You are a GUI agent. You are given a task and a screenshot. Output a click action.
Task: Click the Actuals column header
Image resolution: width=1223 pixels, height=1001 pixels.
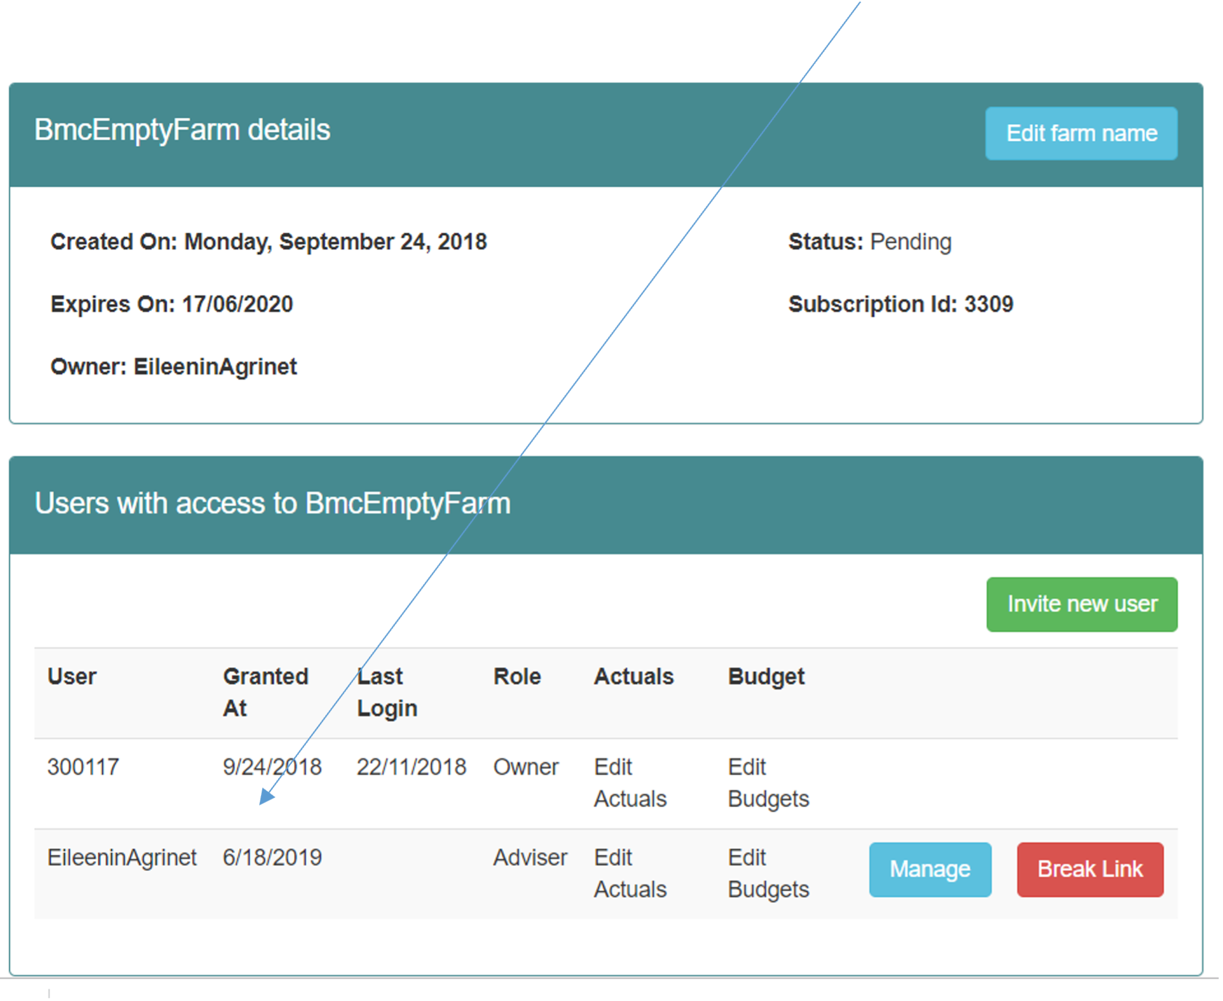tap(633, 676)
